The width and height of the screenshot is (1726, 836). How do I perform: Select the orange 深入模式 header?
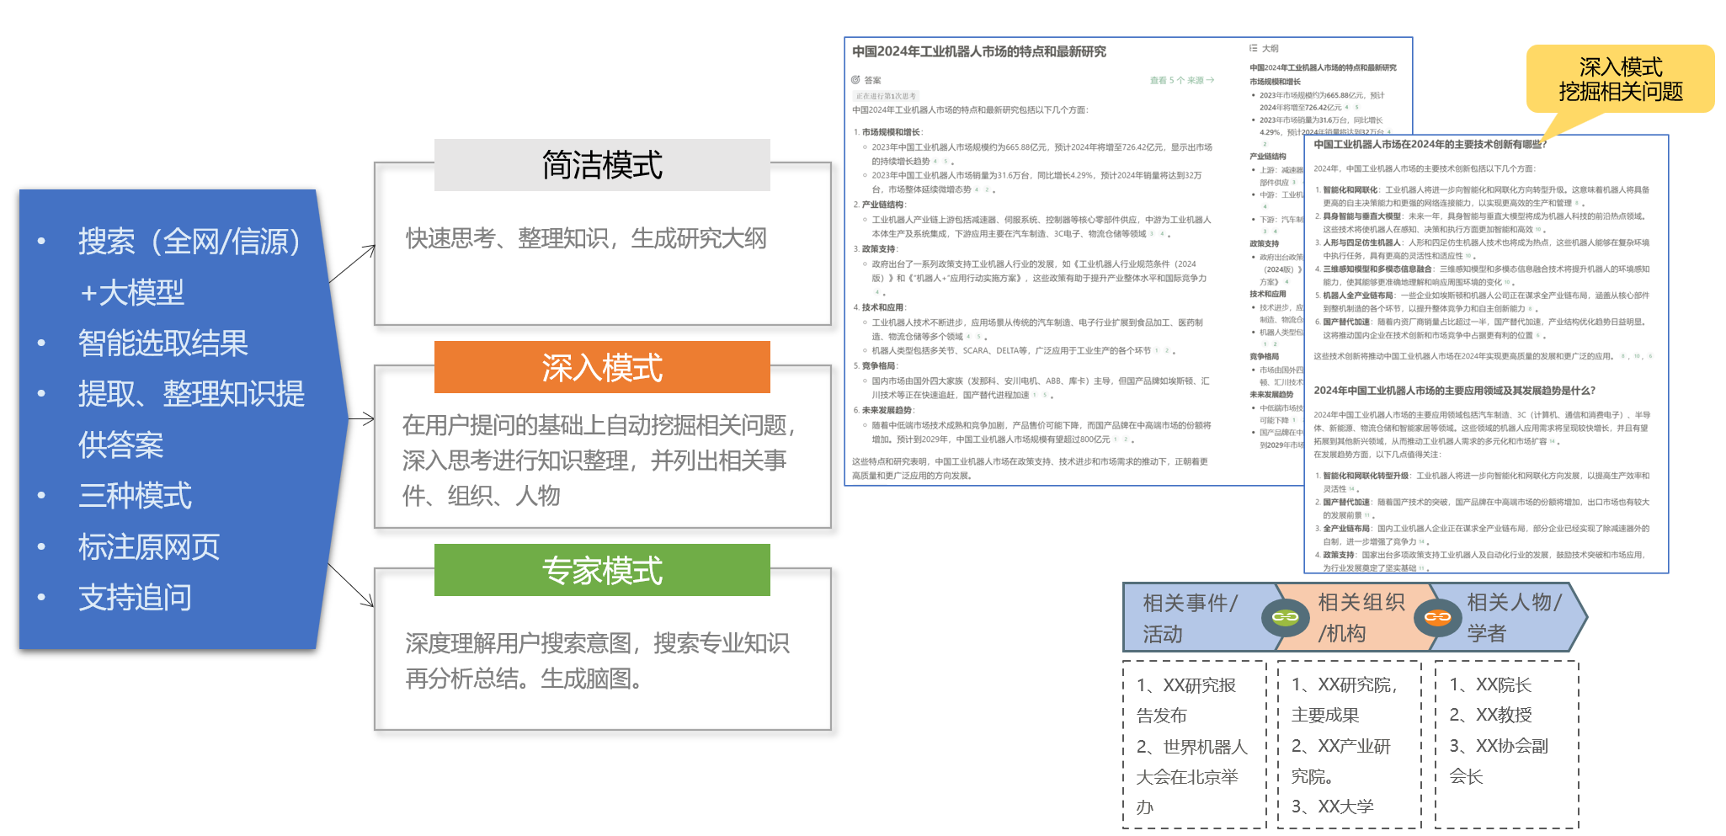click(602, 368)
